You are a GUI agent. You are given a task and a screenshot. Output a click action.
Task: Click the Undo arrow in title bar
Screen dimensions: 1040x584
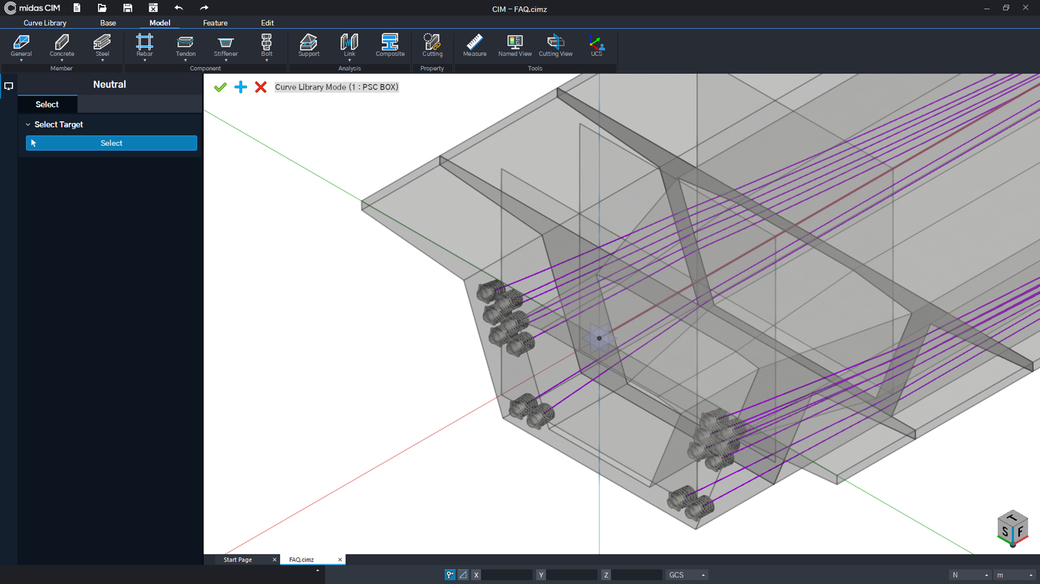(179, 8)
